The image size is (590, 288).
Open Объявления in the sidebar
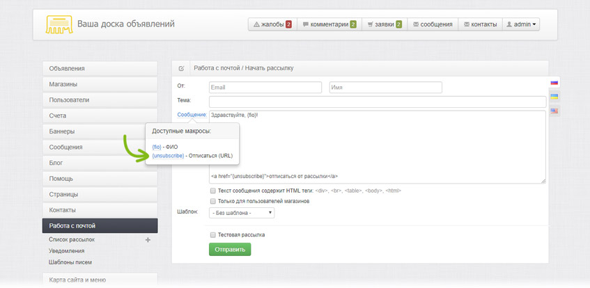100,68
